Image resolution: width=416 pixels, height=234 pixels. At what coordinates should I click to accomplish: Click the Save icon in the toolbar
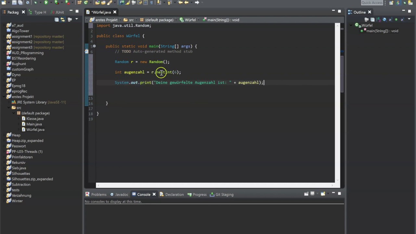[14, 3]
